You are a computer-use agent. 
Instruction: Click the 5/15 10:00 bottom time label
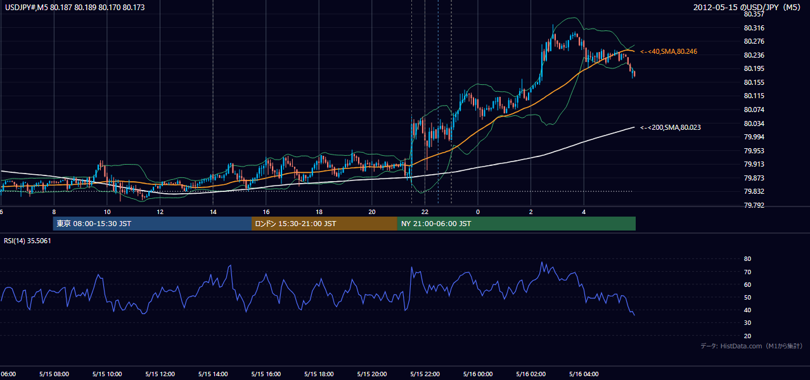click(x=107, y=374)
